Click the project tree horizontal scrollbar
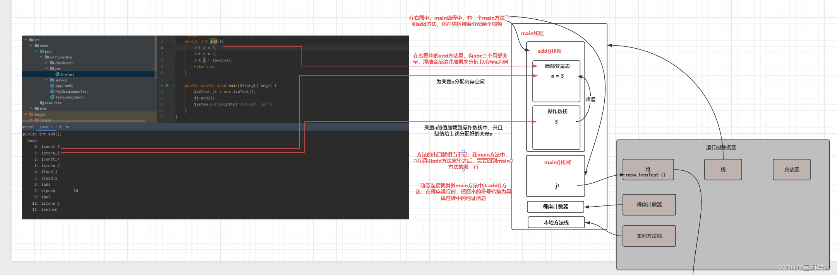This screenshot has width=837, height=275. coord(84,121)
